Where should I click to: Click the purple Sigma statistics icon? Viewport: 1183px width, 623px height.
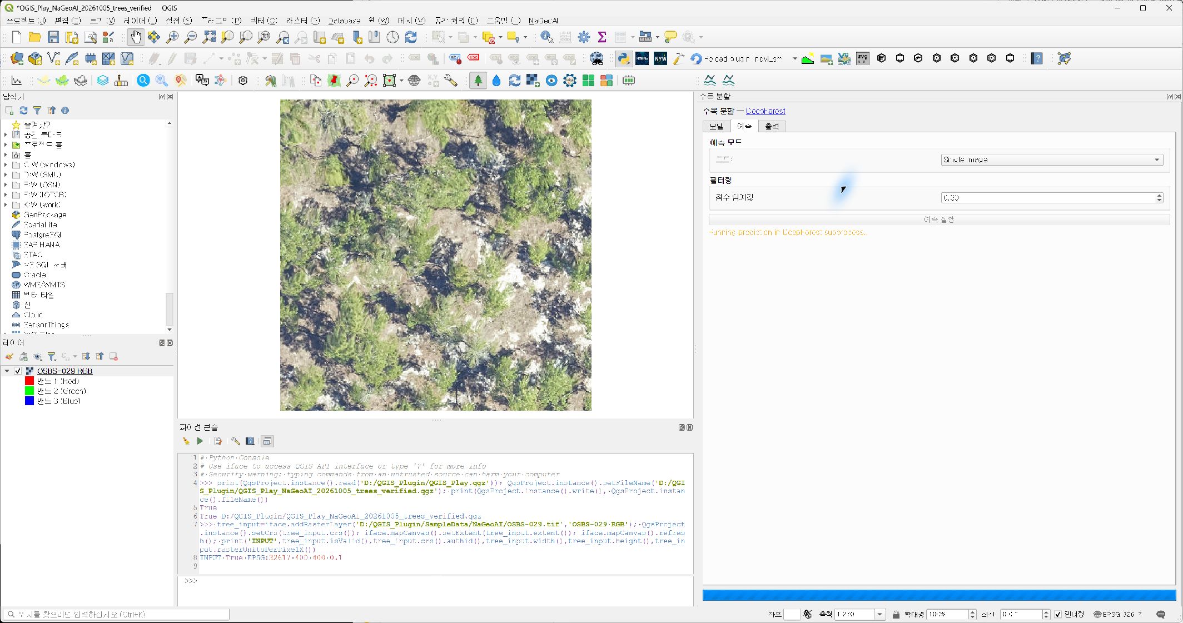point(602,37)
